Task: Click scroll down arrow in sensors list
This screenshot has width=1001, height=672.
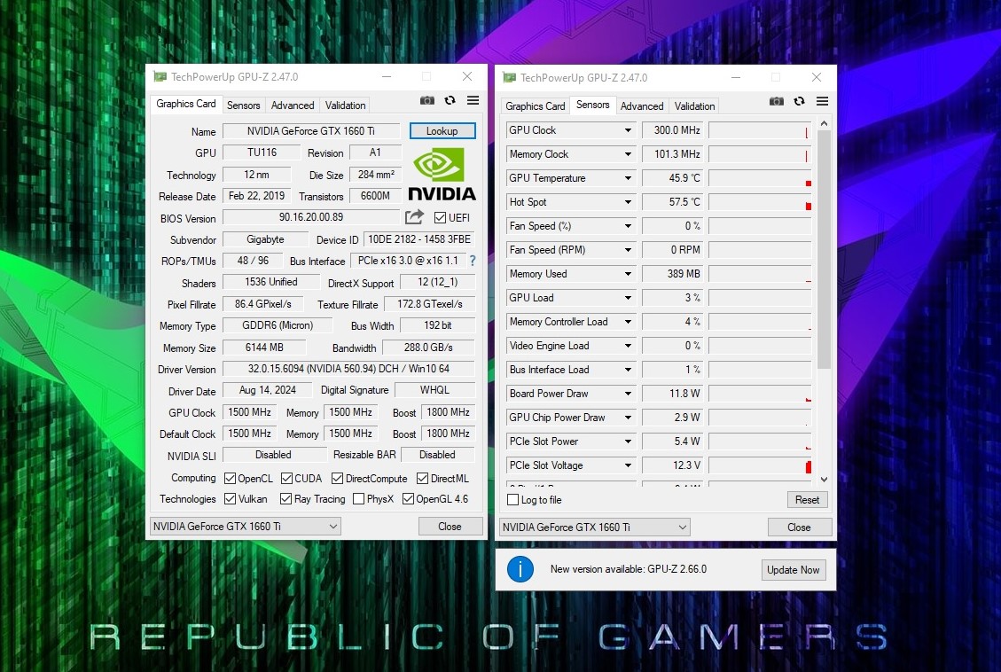Action: tap(825, 480)
